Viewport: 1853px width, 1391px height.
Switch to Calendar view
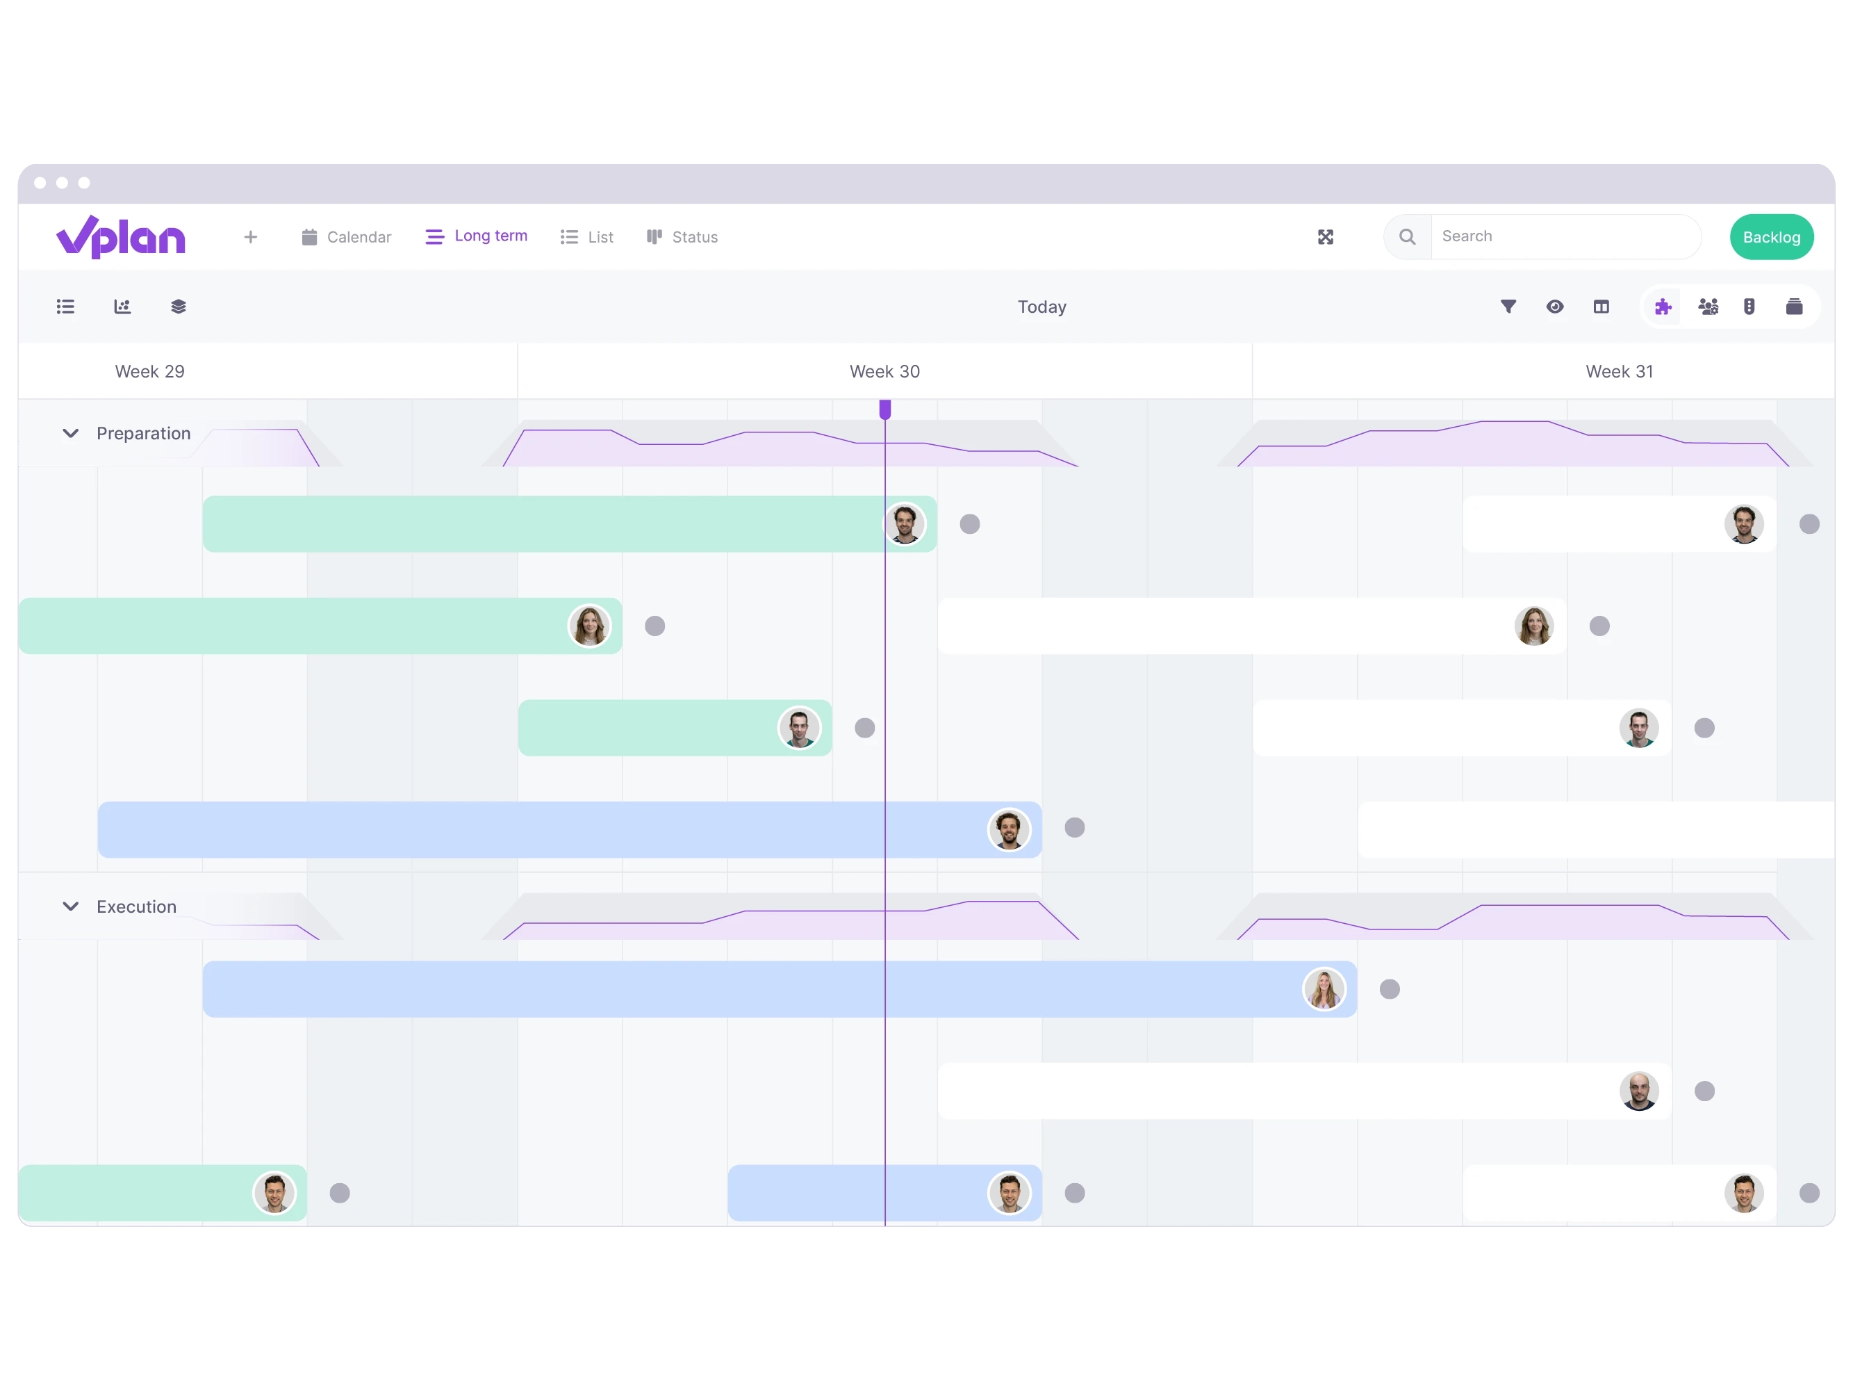coord(346,235)
